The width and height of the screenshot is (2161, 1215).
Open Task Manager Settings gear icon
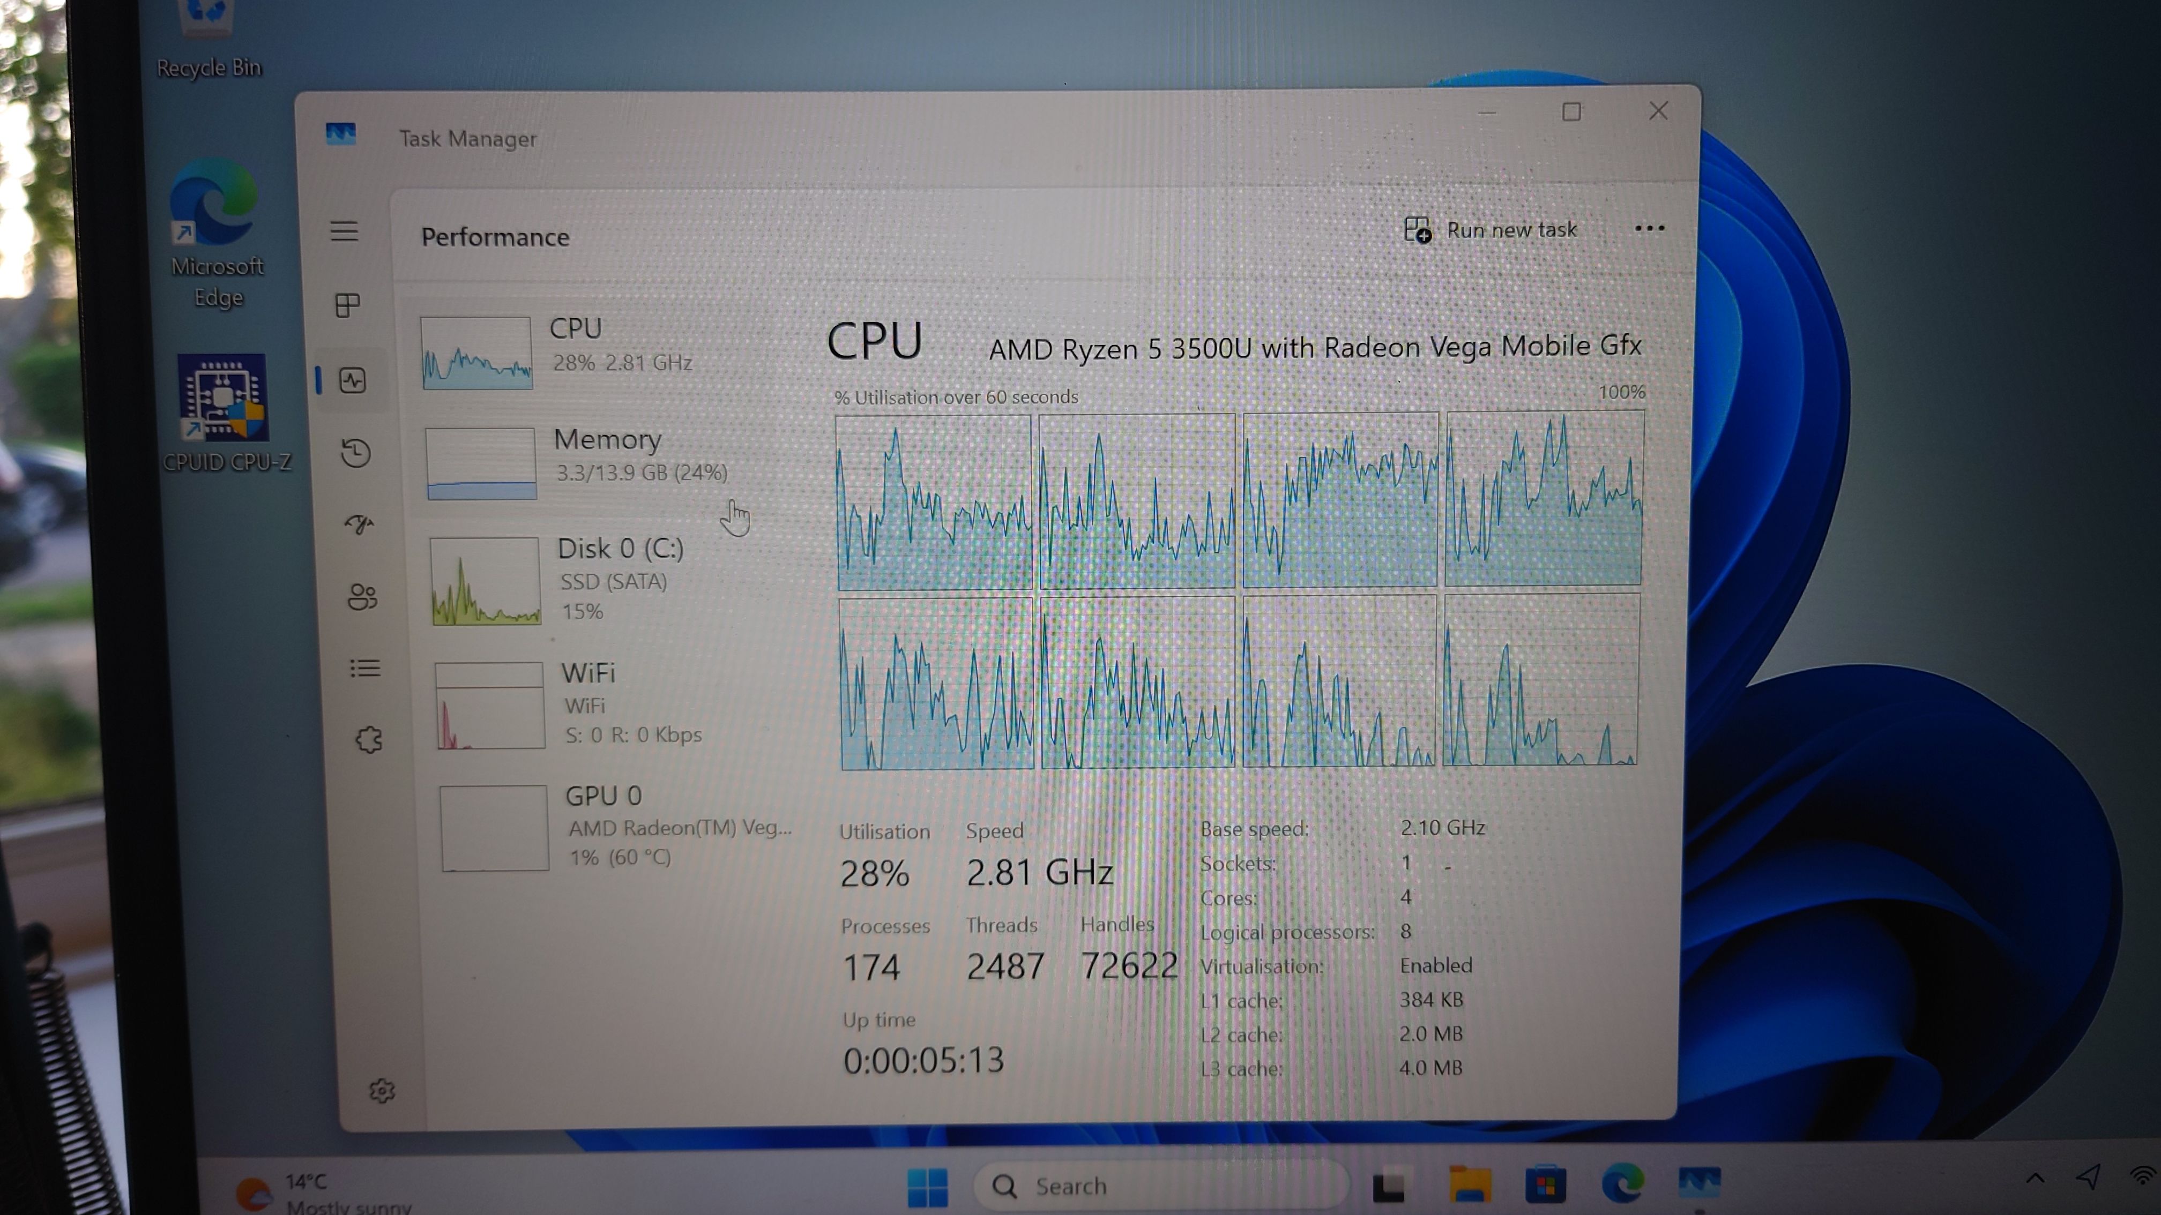[382, 1091]
